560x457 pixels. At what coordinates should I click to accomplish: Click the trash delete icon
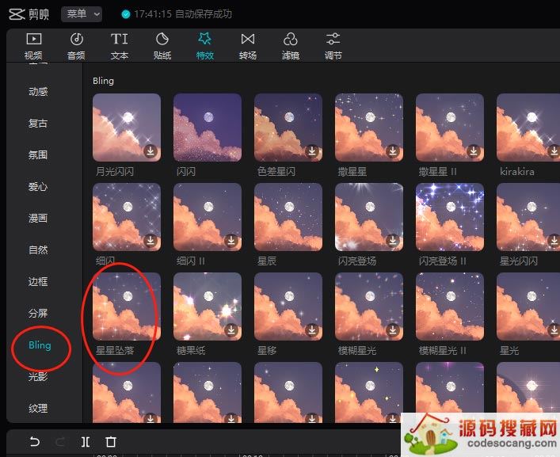[111, 441]
